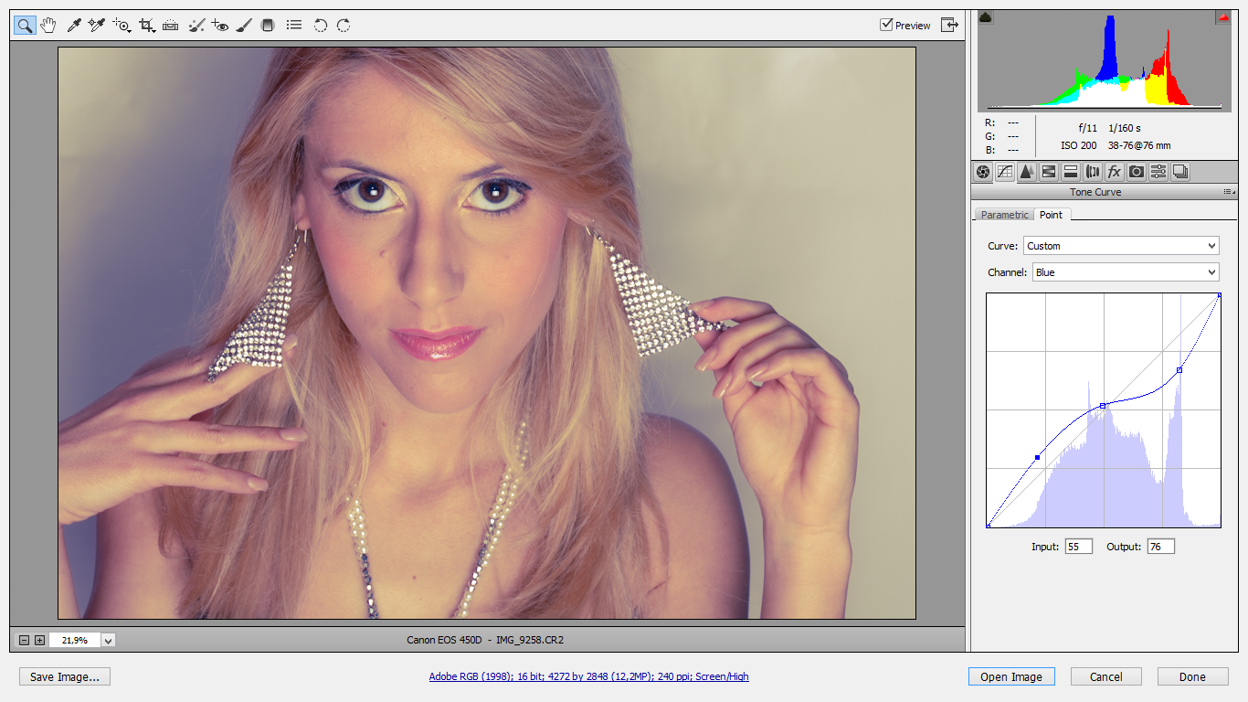This screenshot has height=702, width=1248.
Task: Rotate image 90° counterclockwise
Action: [x=320, y=26]
